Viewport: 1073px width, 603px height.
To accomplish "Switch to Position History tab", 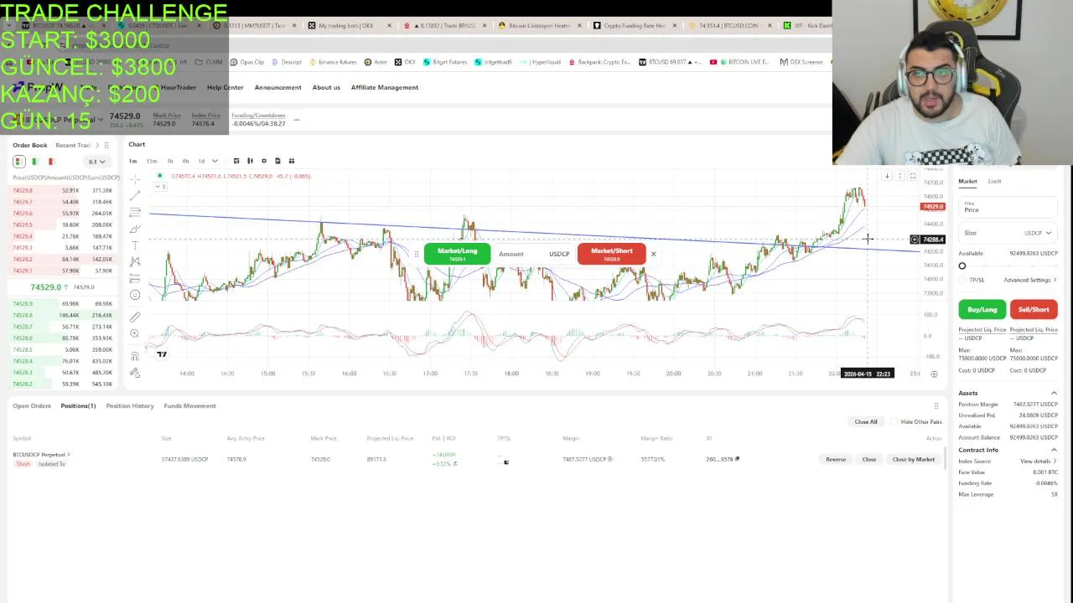I will pyautogui.click(x=130, y=406).
